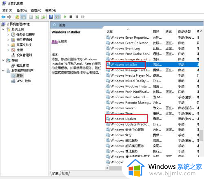Image resolution: width=204 pixels, height=179 pixels.
Task: Select Windows Remote Management service
Action: click(x=153, y=103)
